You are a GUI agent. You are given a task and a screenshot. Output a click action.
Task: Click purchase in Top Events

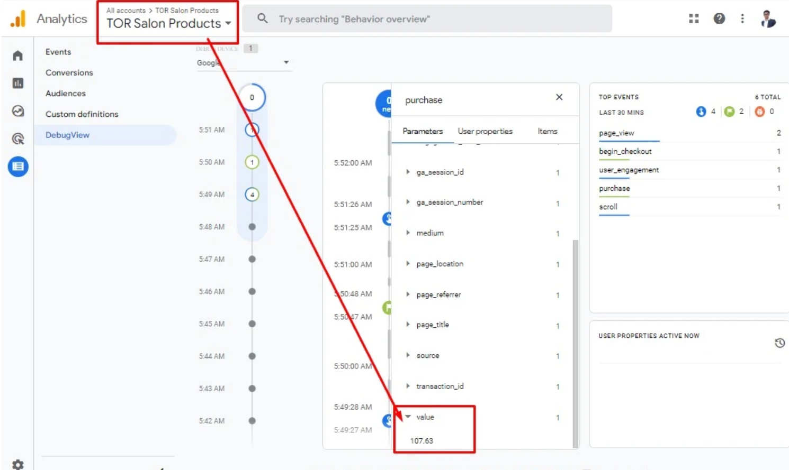coord(614,189)
